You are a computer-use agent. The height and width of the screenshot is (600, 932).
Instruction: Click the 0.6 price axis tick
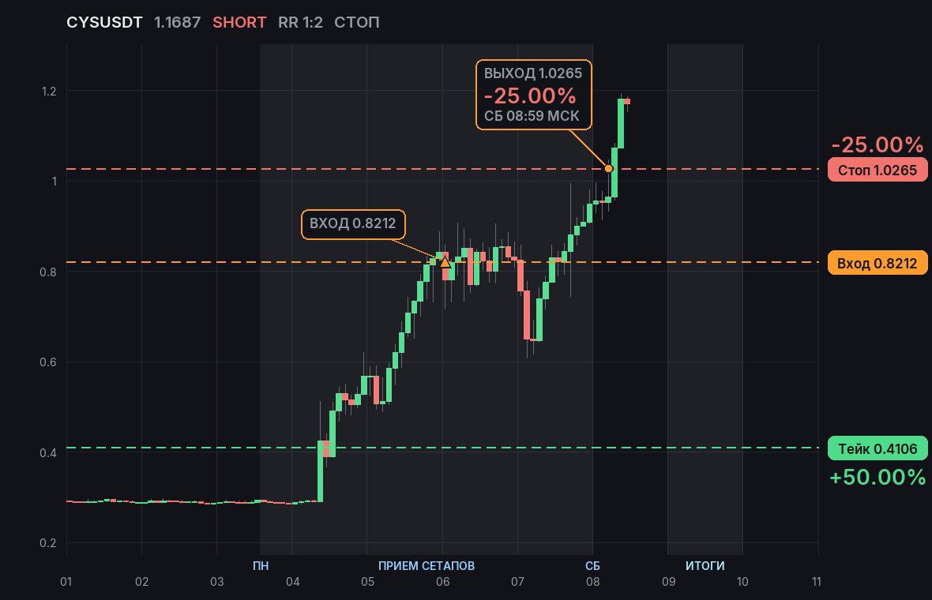pos(48,362)
